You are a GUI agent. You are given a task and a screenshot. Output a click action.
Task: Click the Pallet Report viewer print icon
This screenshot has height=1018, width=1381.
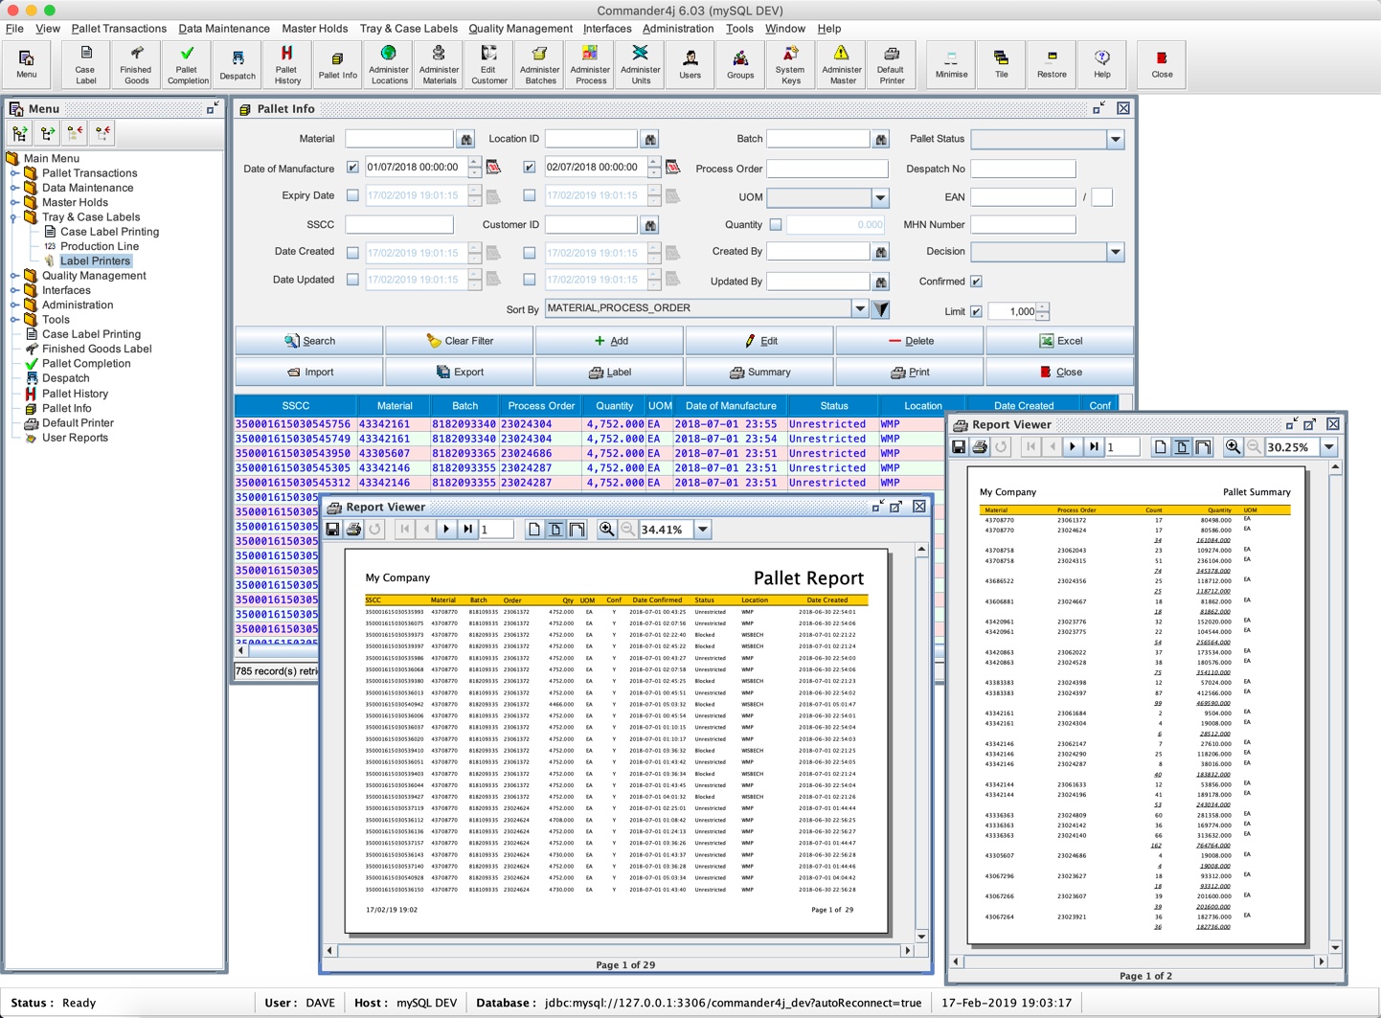pos(353,530)
